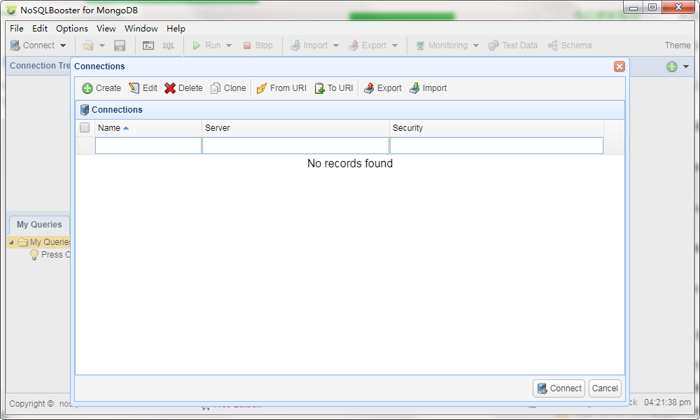Delete connection with red X icon
Viewport: 700px width, 420px height.
tap(183, 88)
